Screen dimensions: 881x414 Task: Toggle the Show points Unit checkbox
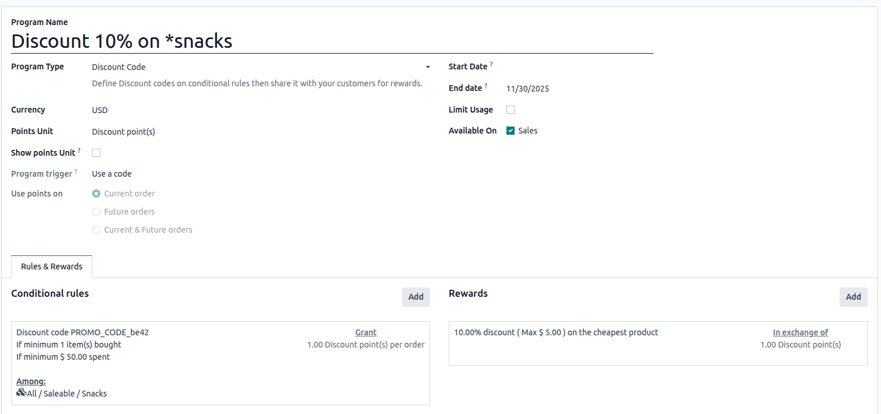pos(96,153)
